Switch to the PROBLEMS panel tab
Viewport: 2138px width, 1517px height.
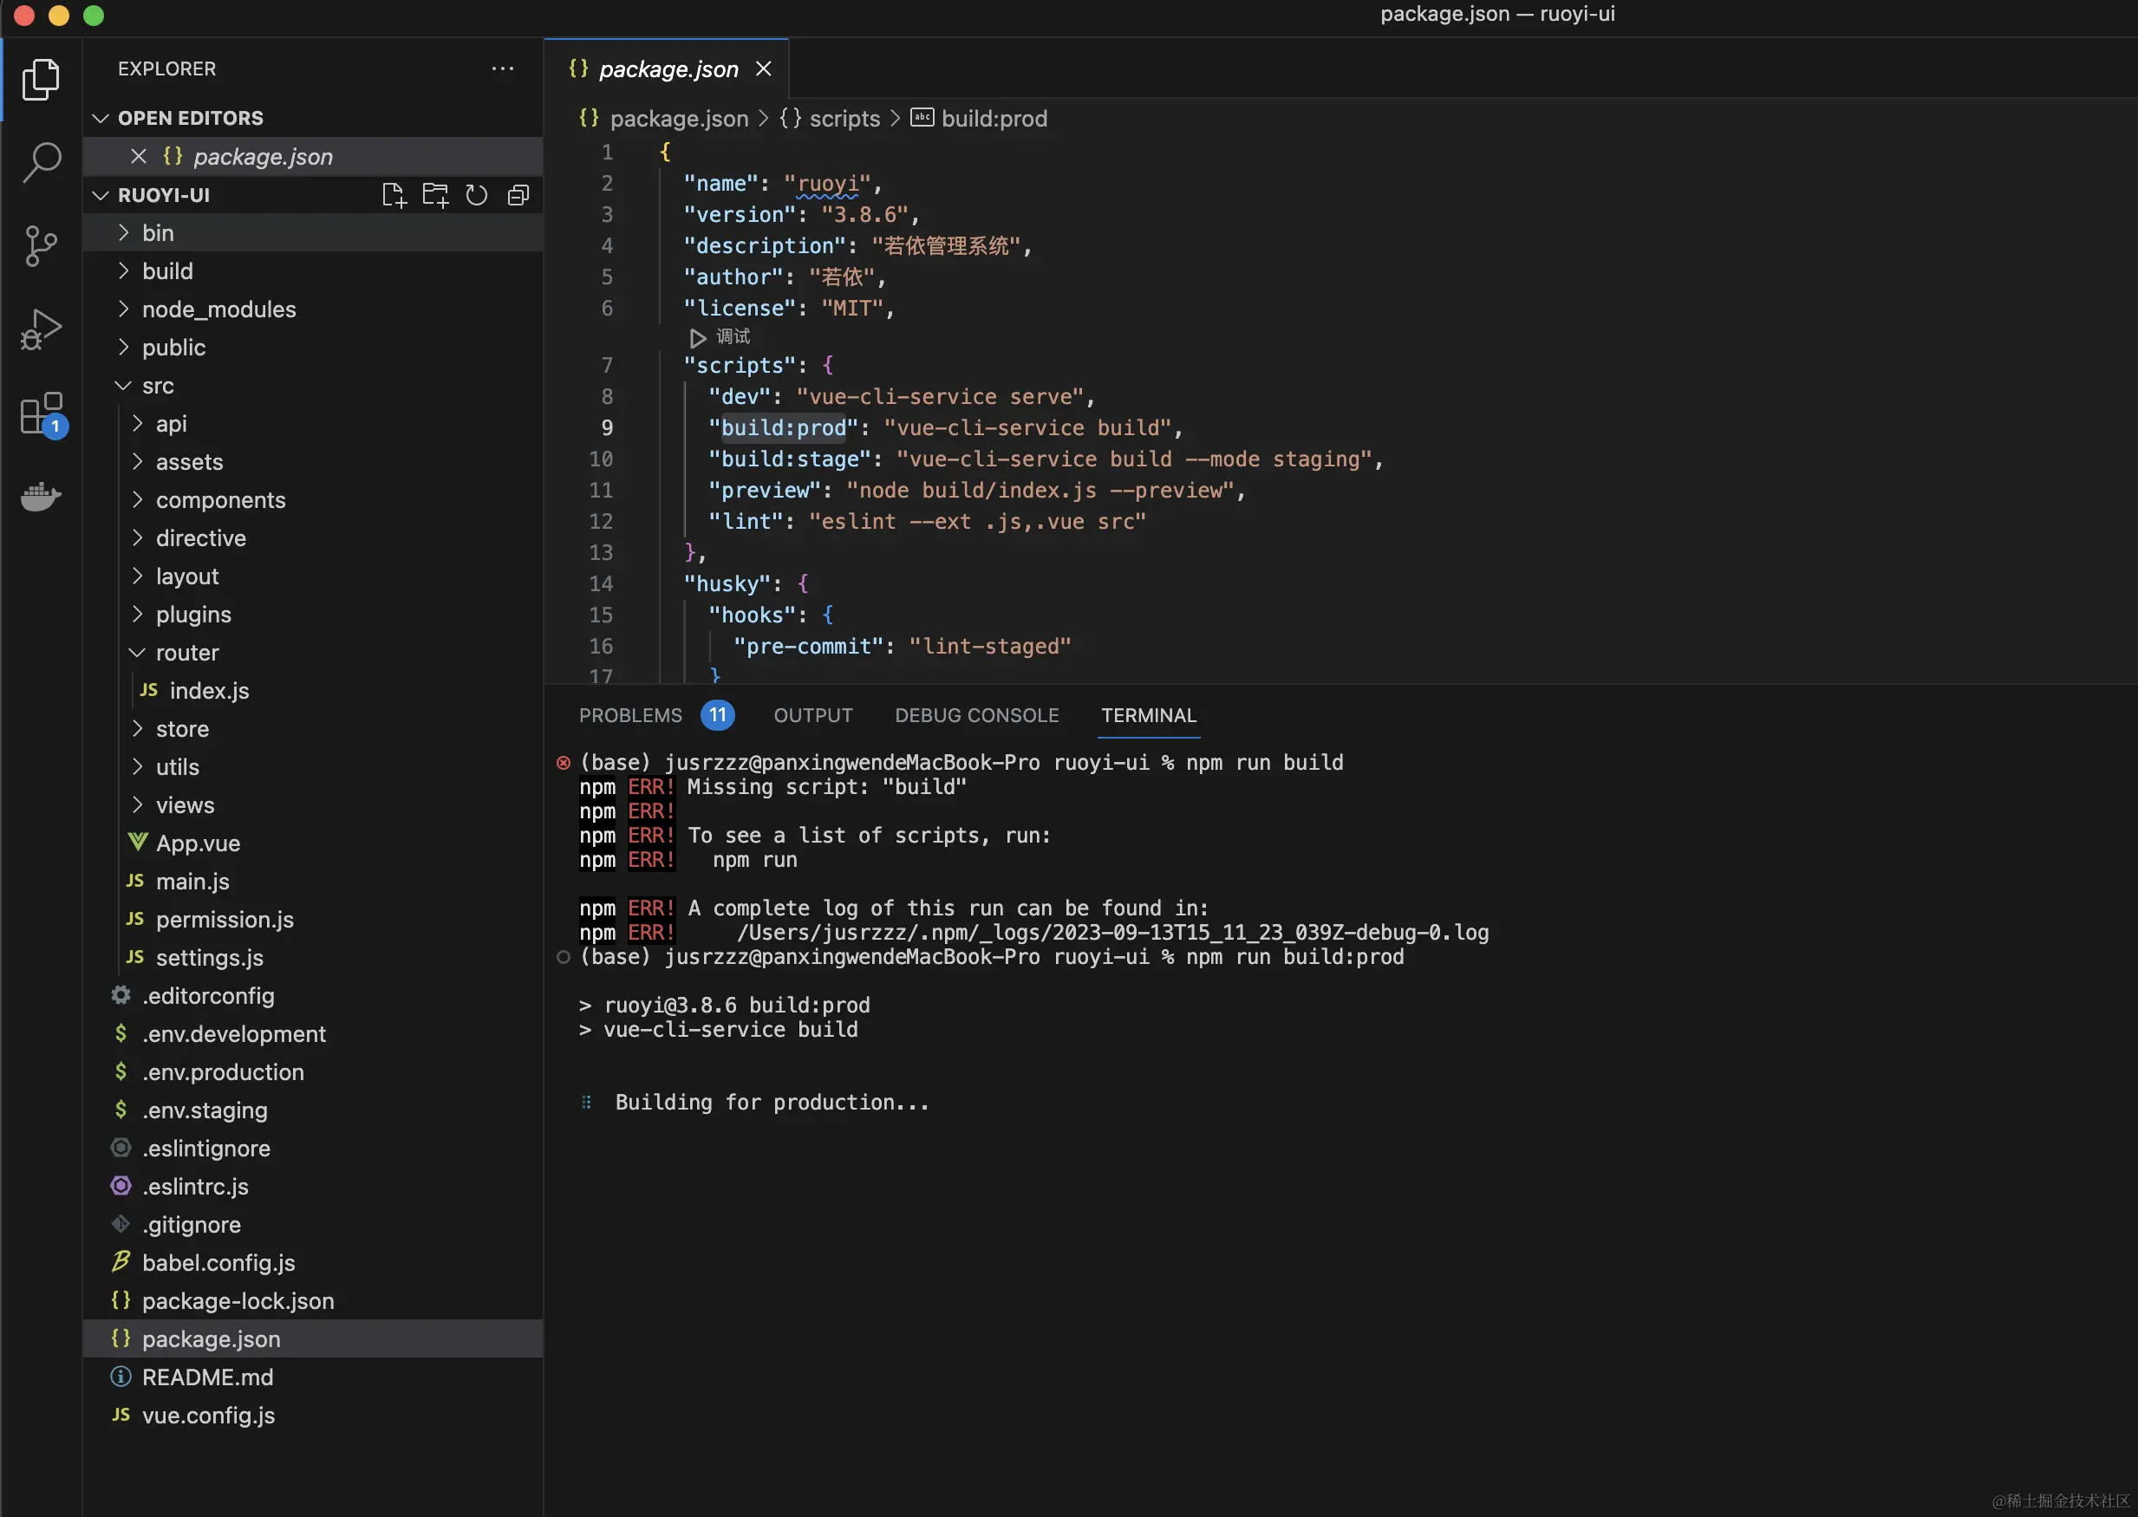pyautogui.click(x=630, y=715)
